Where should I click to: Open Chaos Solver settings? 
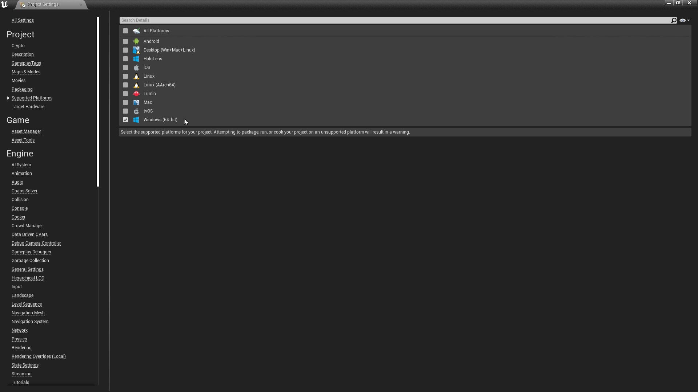pyautogui.click(x=24, y=191)
